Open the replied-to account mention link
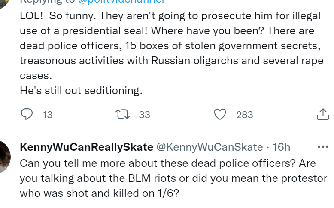The width and height of the screenshot is (334, 208). 120,2
